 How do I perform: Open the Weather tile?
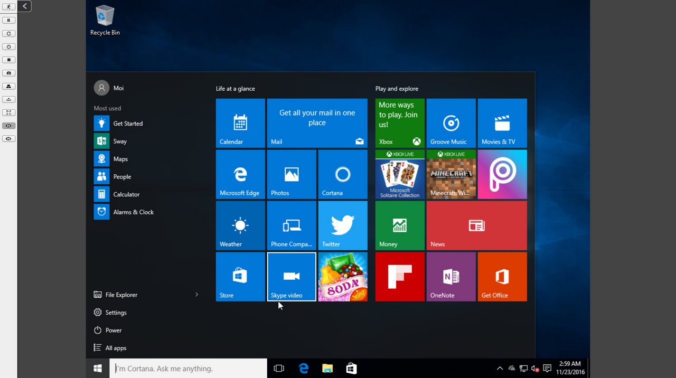240,225
